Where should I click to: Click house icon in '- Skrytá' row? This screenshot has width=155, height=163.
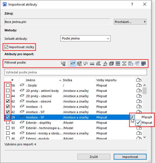pyautogui.click(x=139, y=85)
